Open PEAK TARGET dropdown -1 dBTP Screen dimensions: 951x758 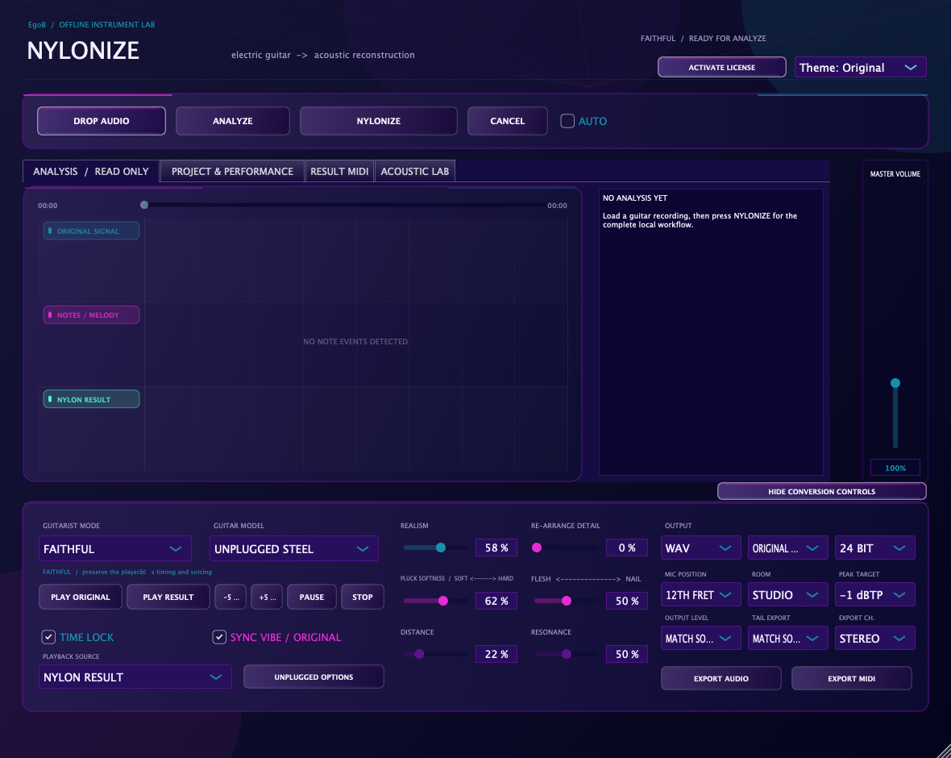pyautogui.click(x=874, y=595)
